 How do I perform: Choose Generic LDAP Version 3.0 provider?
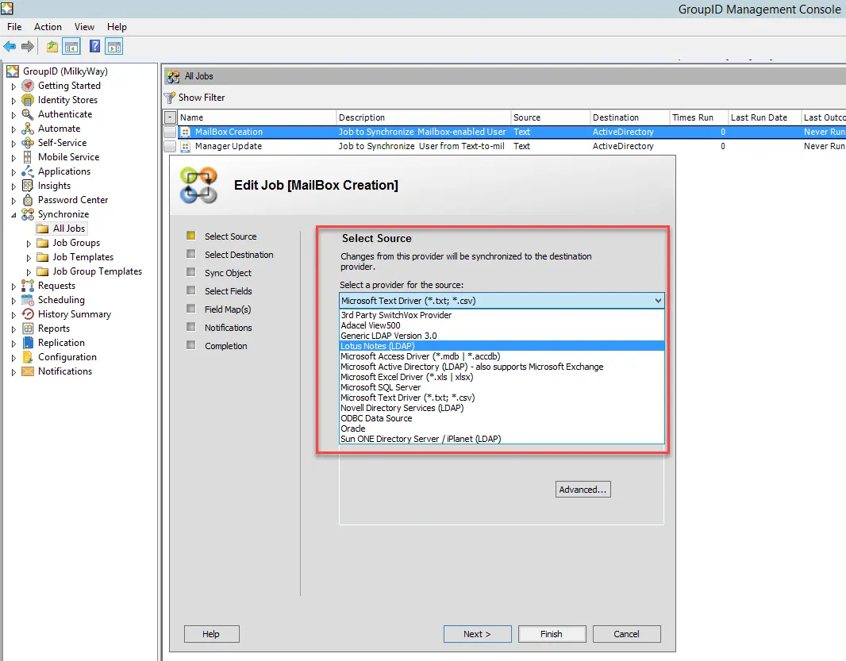coord(502,336)
